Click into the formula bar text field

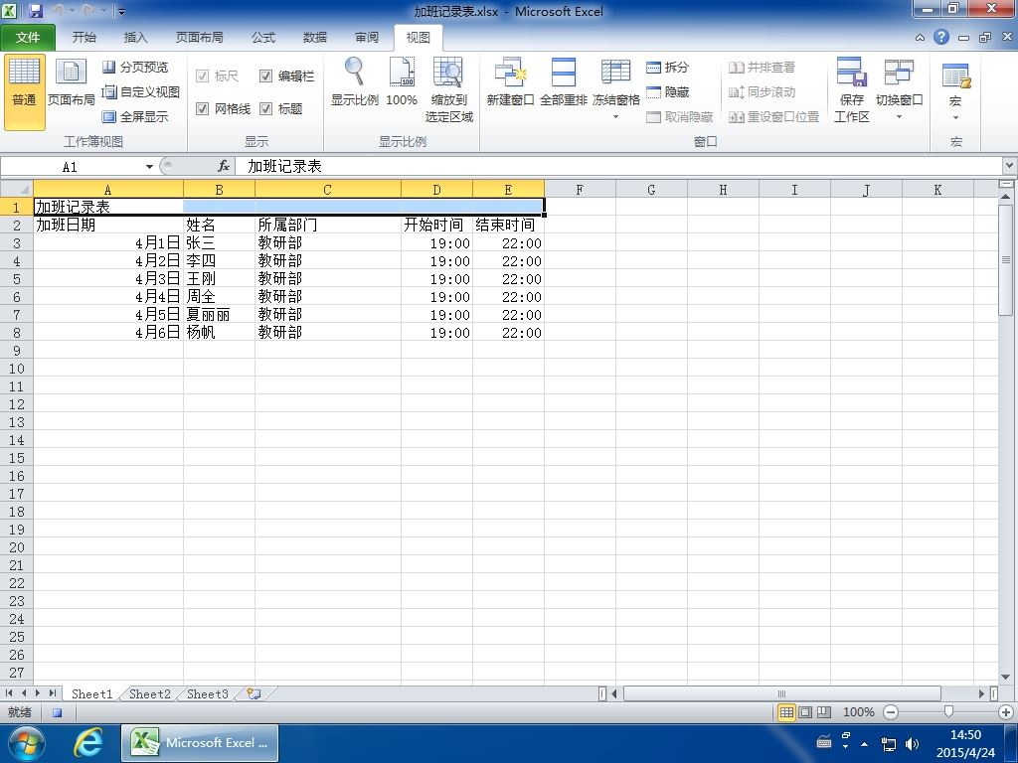(x=618, y=166)
